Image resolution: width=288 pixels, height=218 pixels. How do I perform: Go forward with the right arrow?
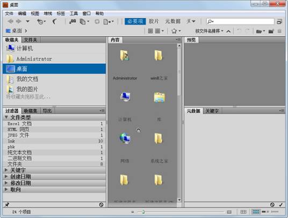coord(19,21)
